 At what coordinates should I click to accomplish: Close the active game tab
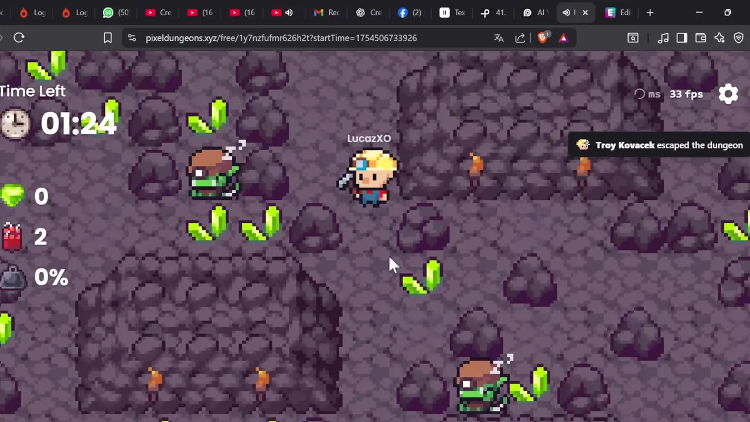(585, 12)
